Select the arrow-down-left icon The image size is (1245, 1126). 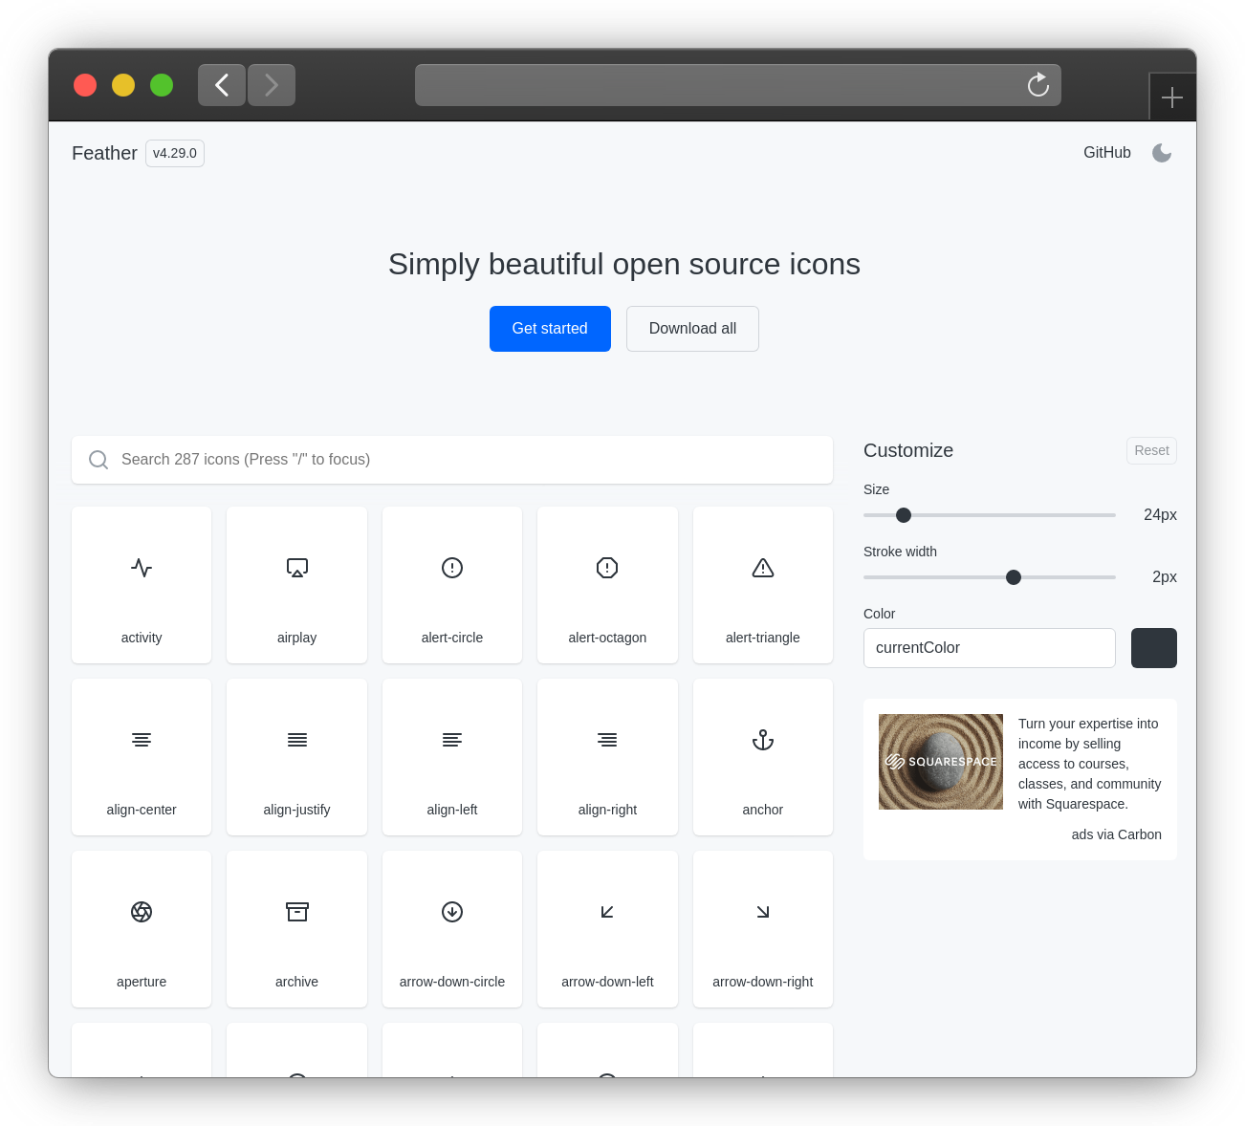pos(607,912)
